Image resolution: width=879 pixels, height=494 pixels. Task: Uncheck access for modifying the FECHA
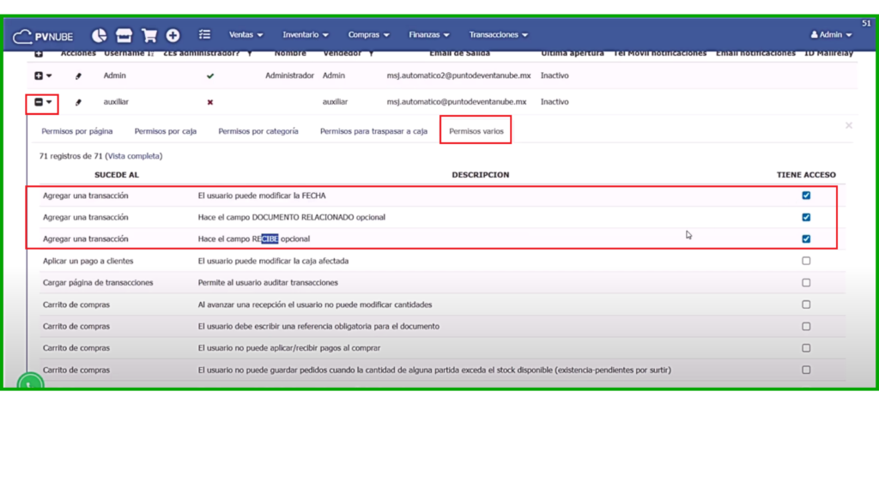806,196
